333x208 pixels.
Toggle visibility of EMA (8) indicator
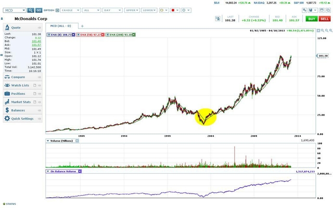[x=49, y=35]
